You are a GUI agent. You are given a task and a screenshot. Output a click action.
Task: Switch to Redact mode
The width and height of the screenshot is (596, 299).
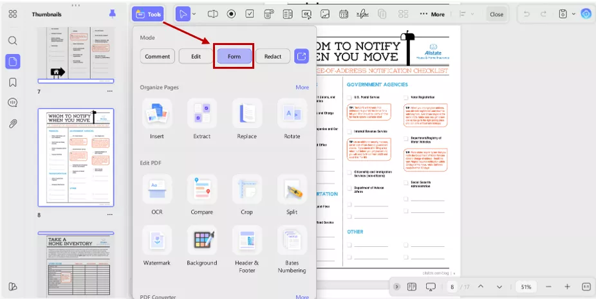(273, 56)
